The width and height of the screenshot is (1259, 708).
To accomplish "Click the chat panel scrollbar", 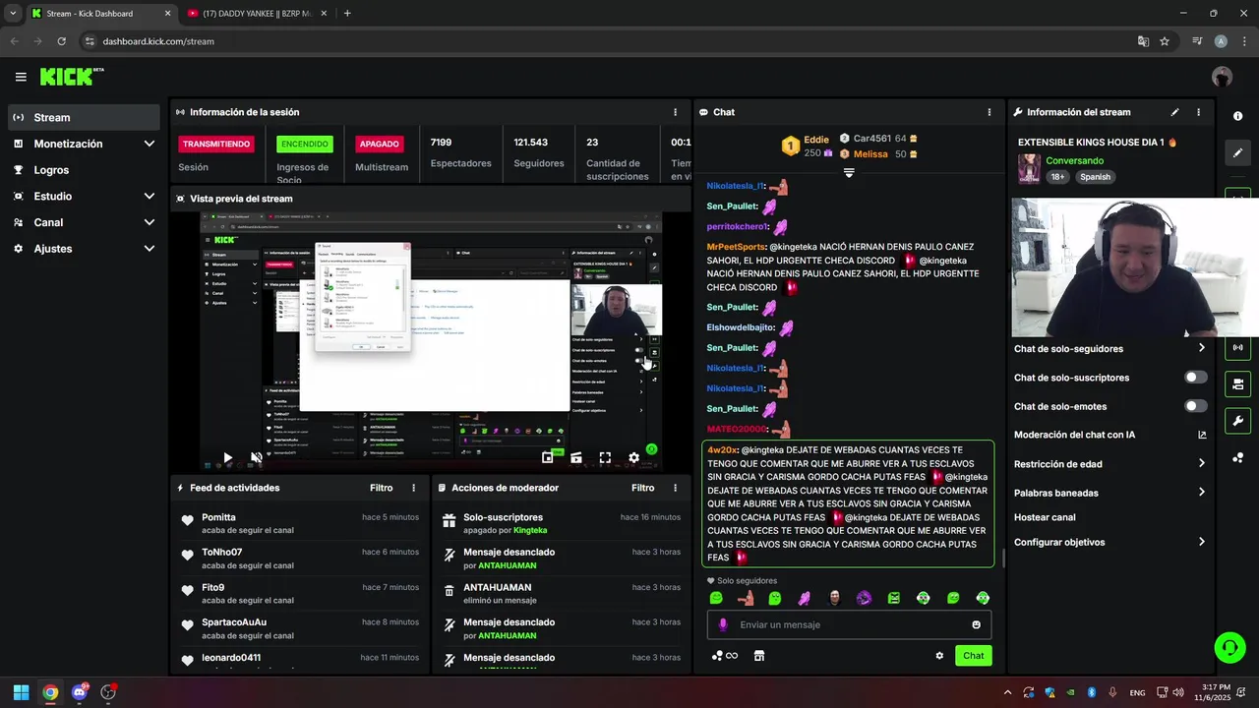I will pos(1003,558).
